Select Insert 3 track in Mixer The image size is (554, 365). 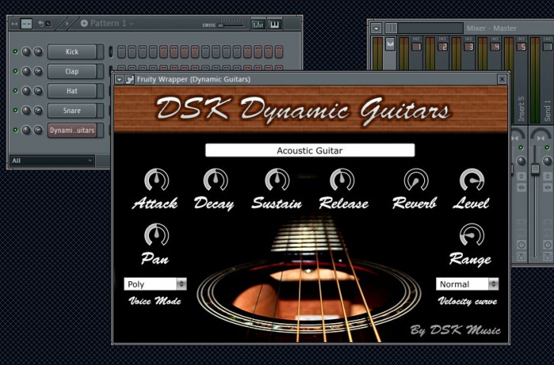coord(469,47)
